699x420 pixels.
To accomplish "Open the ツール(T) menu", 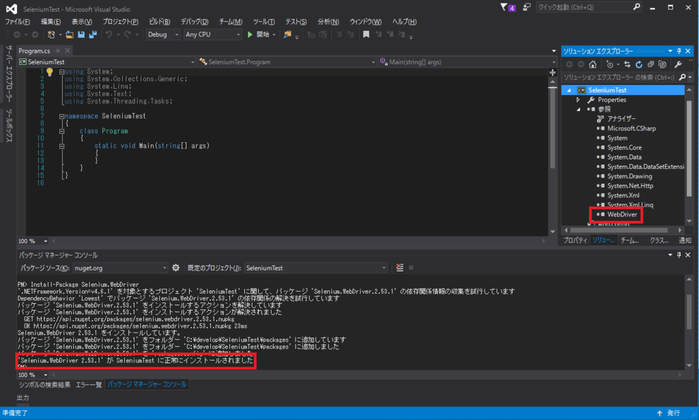I will tap(263, 21).
